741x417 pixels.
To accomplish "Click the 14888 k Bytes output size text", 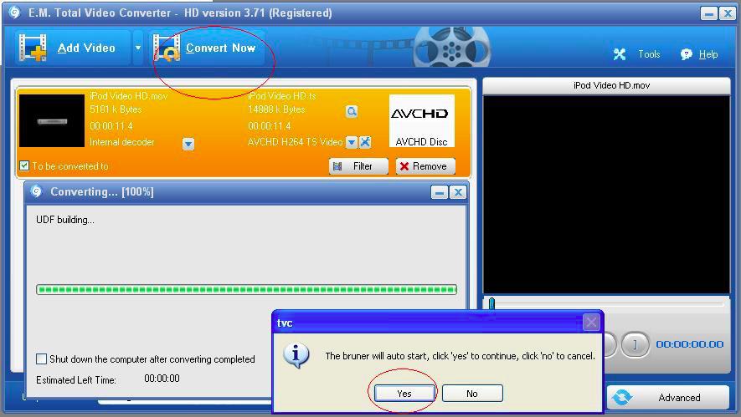I will pyautogui.click(x=276, y=109).
